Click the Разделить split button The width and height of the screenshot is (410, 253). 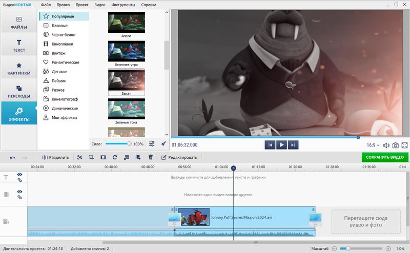55,157
